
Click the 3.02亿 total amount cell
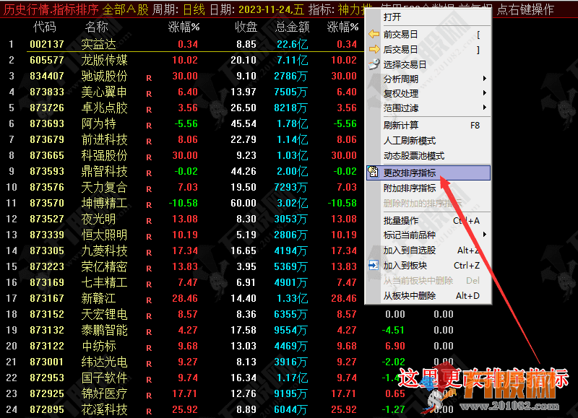[293, 203]
